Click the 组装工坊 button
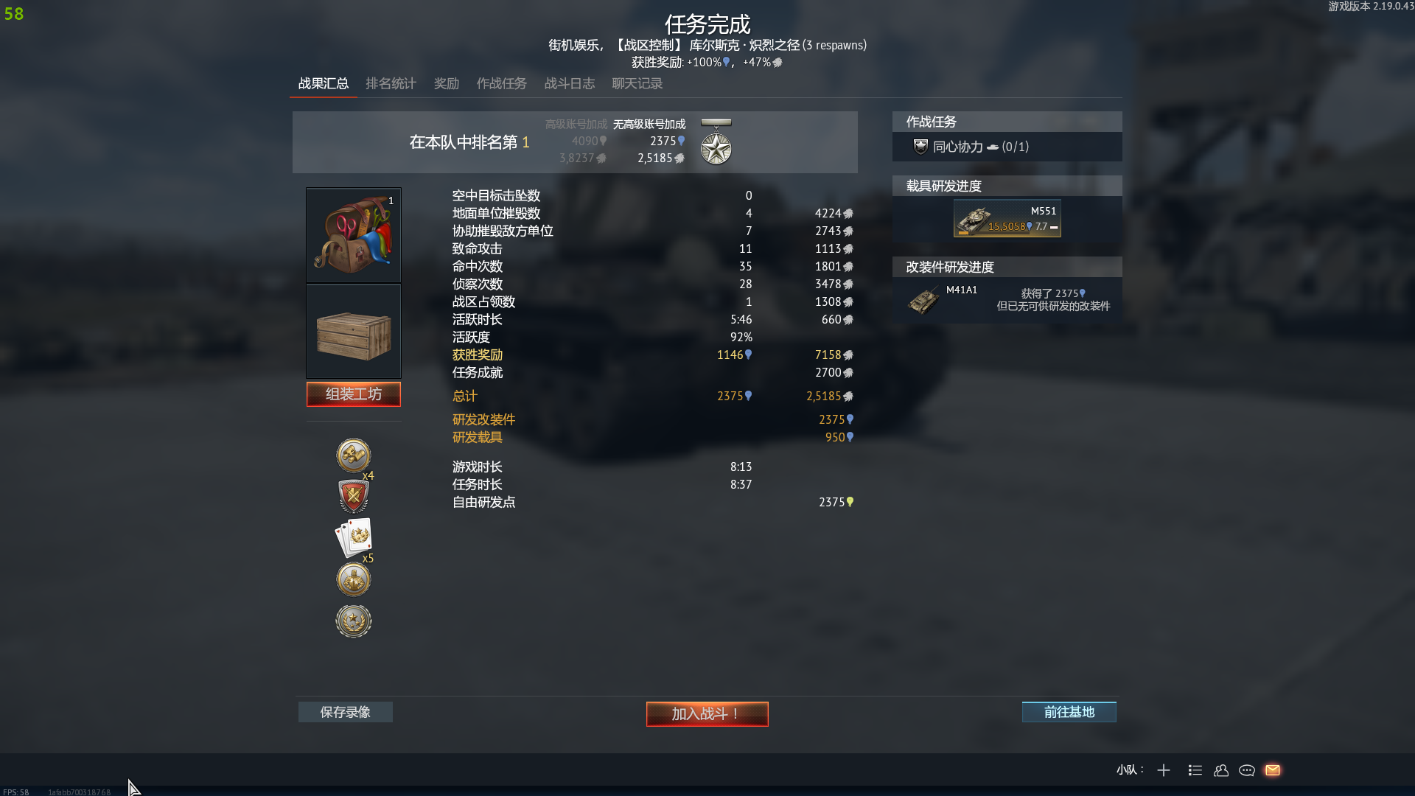This screenshot has width=1415, height=796. 354,394
